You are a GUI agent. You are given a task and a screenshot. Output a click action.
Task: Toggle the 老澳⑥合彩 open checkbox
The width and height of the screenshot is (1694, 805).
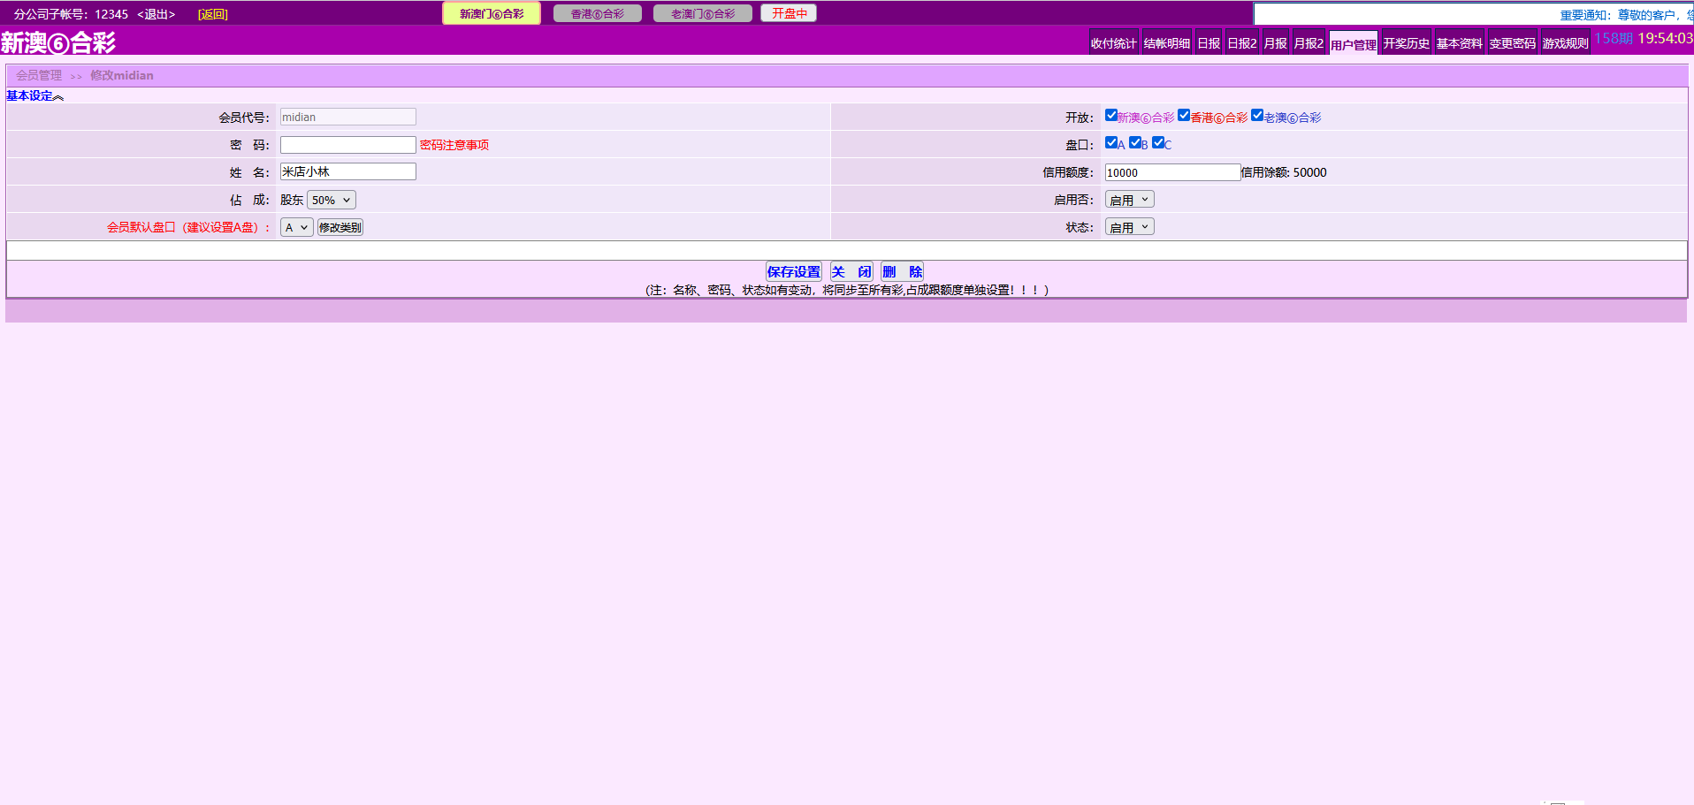pos(1257,116)
